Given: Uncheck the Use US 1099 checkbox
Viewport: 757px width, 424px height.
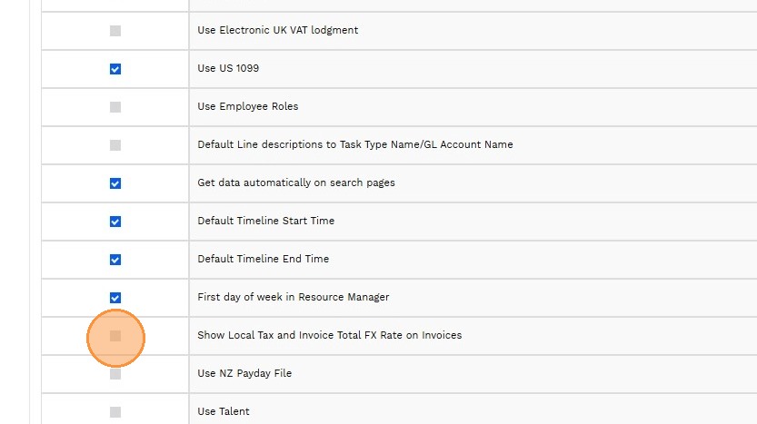Looking at the screenshot, I should tap(115, 69).
